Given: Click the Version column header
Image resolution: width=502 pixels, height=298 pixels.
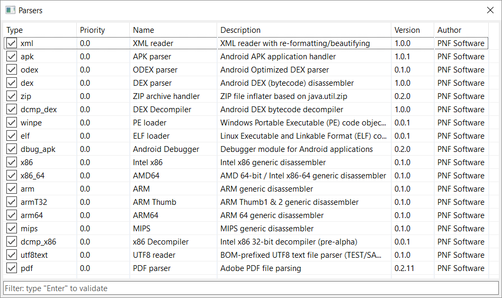Looking at the screenshot, I should click(x=413, y=30).
